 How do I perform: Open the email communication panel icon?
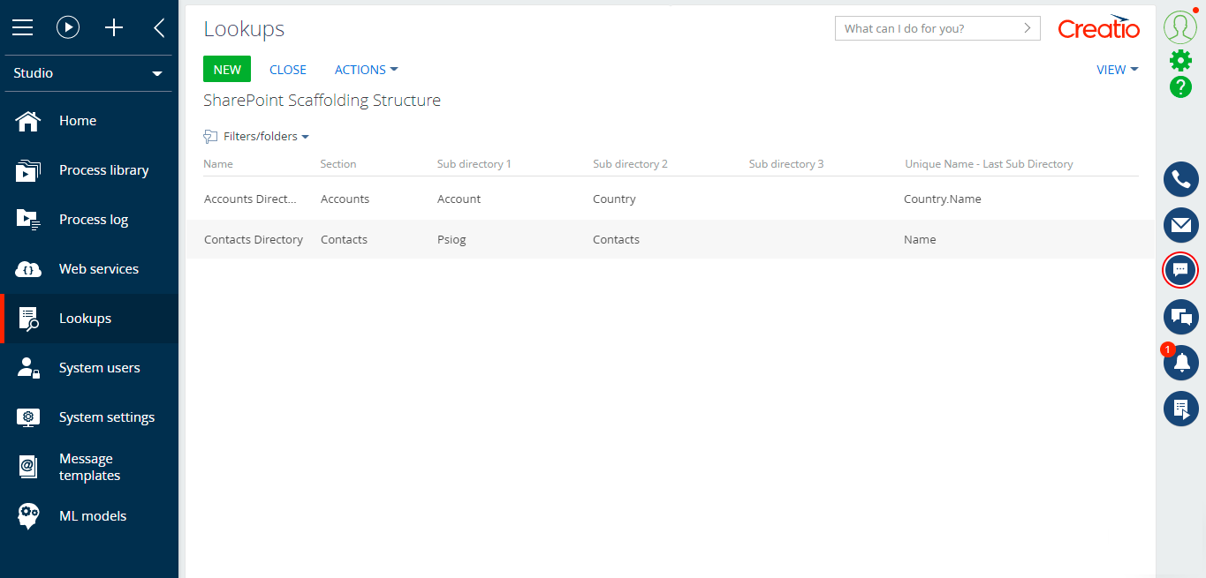click(1180, 225)
